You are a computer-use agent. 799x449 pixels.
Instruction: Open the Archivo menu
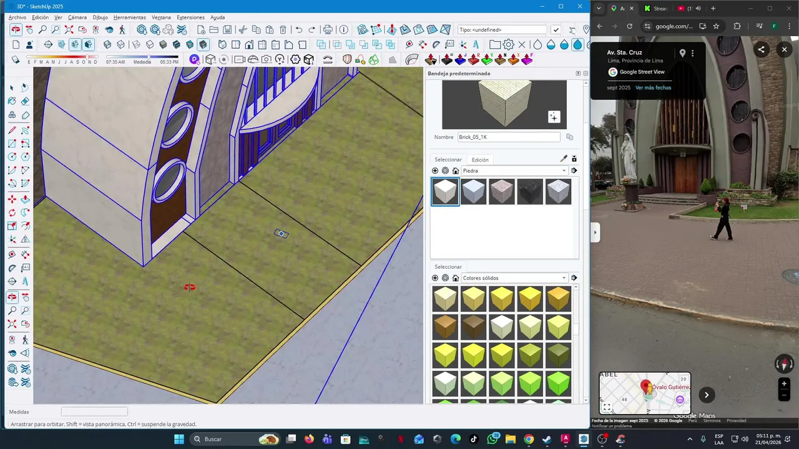click(x=17, y=17)
